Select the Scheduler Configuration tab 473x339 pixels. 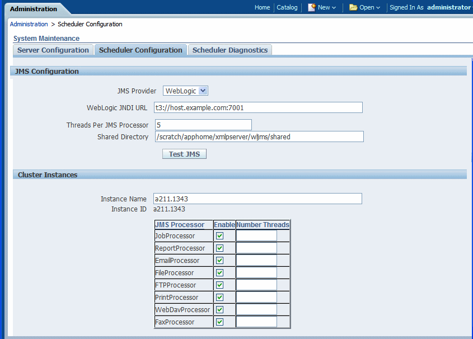[141, 50]
